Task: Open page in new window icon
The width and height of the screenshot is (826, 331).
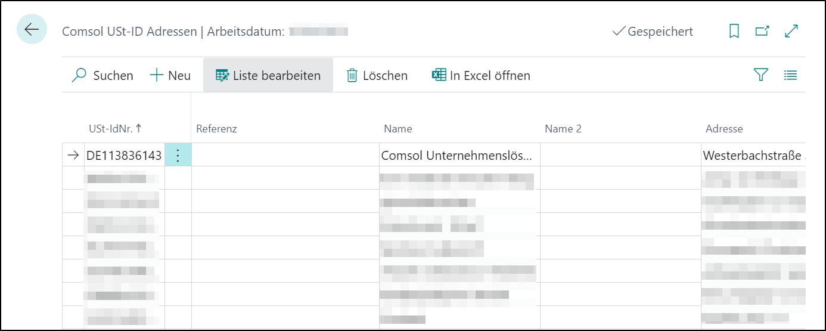Action: pos(762,31)
